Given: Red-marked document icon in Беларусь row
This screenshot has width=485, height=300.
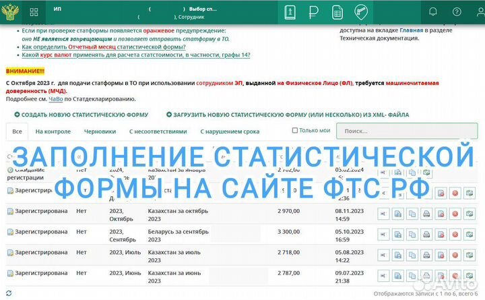Looking at the screenshot, I should click(x=441, y=235).
